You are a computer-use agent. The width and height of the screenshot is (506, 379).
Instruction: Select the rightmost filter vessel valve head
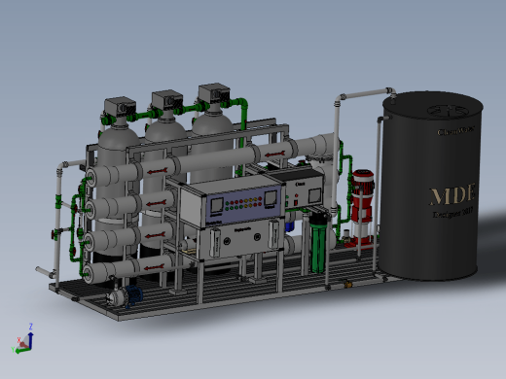[214, 93]
